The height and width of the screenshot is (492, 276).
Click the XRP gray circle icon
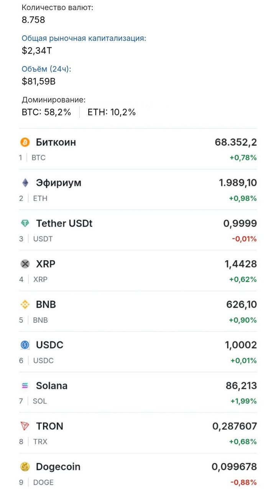click(25, 264)
